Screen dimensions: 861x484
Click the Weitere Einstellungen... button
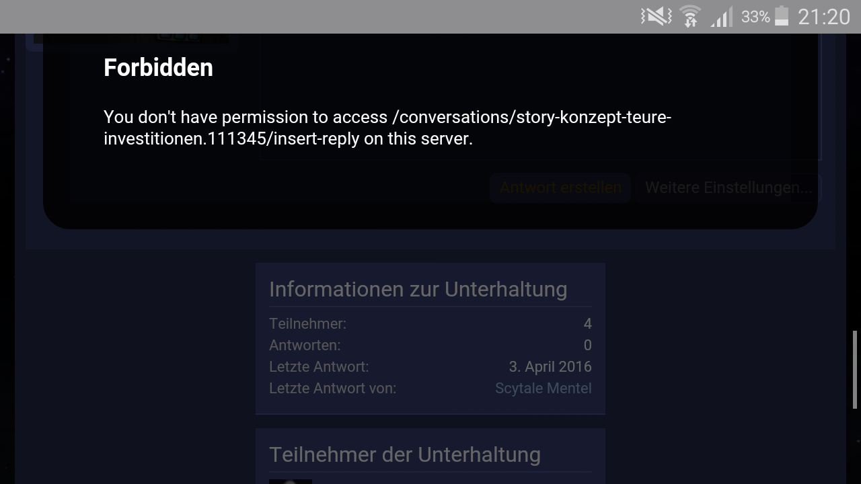point(728,188)
